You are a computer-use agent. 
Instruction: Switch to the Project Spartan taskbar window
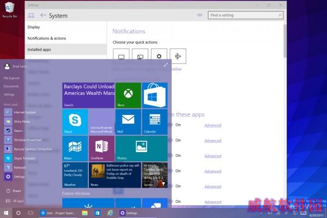(x=58, y=213)
